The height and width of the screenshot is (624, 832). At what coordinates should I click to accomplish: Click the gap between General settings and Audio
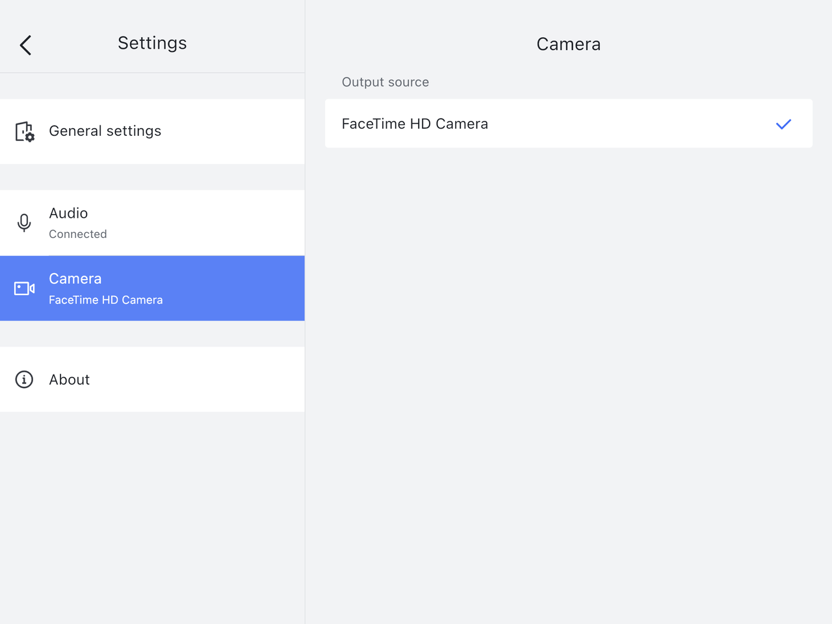pyautogui.click(x=152, y=177)
